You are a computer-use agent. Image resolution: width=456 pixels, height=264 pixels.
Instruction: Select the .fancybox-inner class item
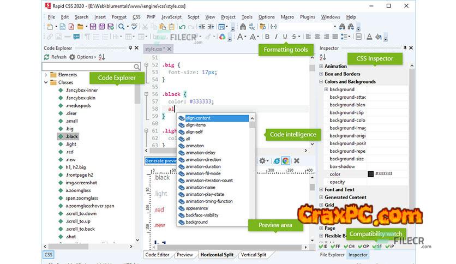pos(81,90)
